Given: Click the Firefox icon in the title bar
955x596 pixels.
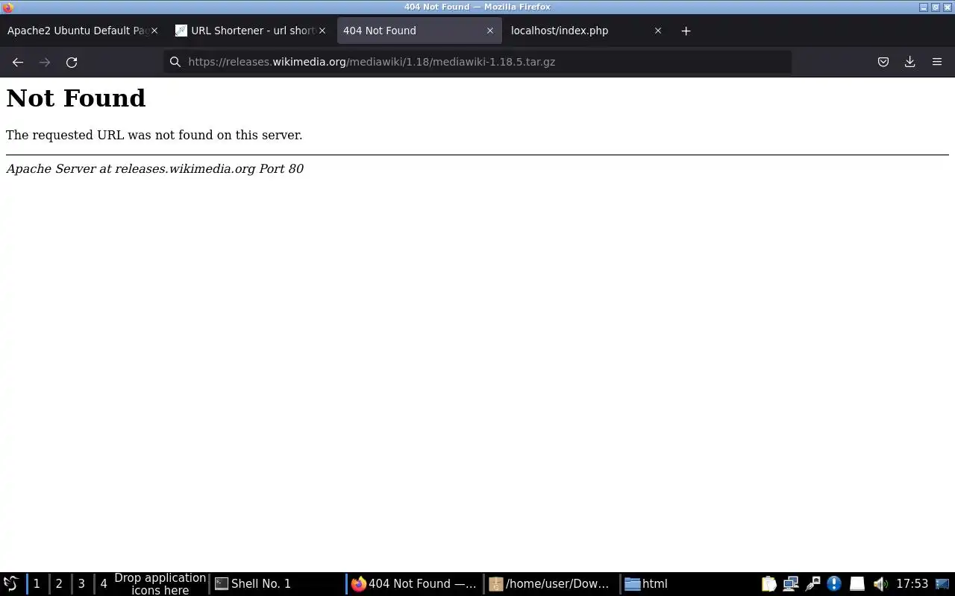Looking at the screenshot, I should pyautogui.click(x=7, y=7).
